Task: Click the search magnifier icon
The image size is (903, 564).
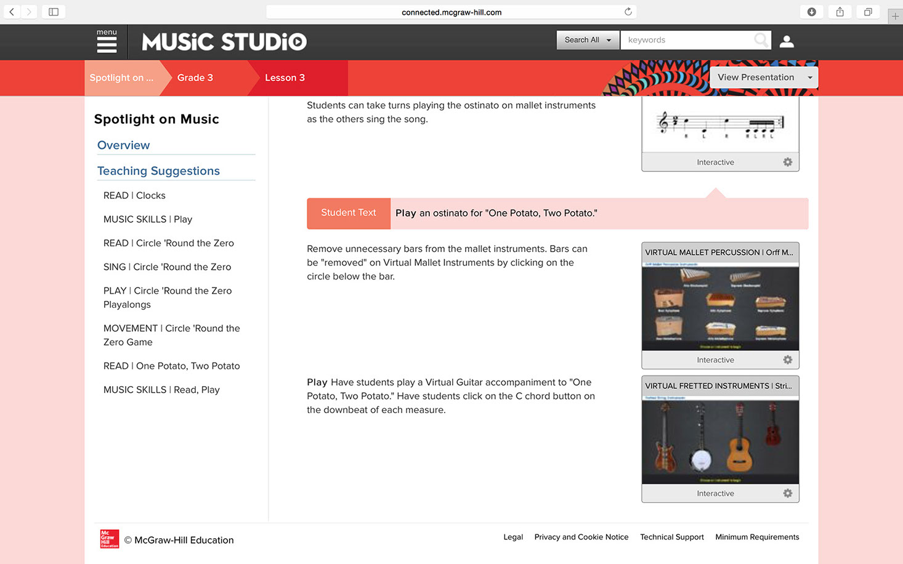Action: (761, 40)
